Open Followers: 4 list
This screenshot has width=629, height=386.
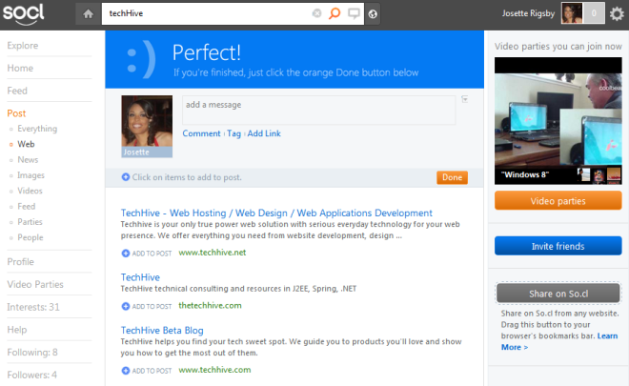coord(31,376)
